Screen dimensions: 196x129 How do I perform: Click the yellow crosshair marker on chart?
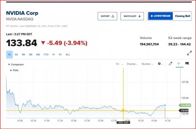click(x=123, y=110)
